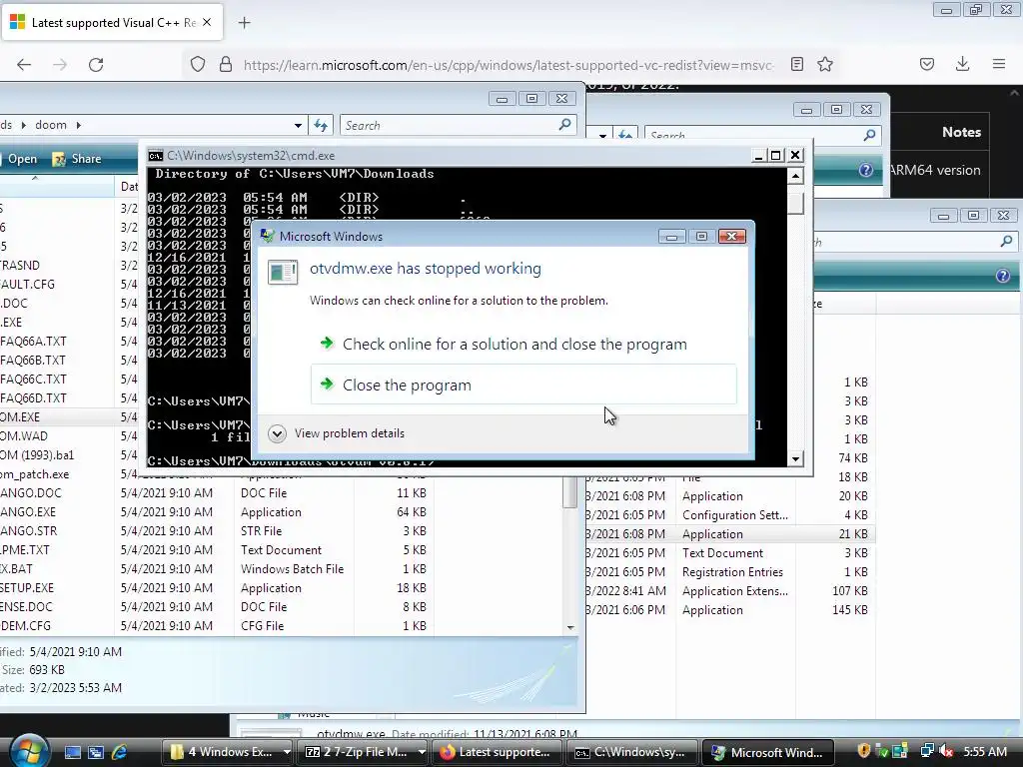The image size is (1023, 767).
Task: Click the 145 KB Application row
Action: 729,610
